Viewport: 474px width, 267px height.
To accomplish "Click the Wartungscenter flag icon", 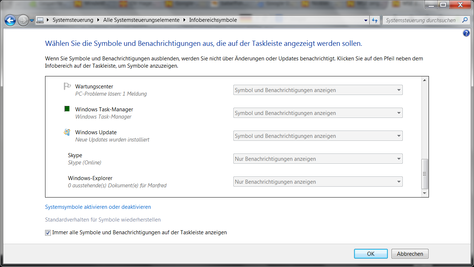I will (67, 86).
